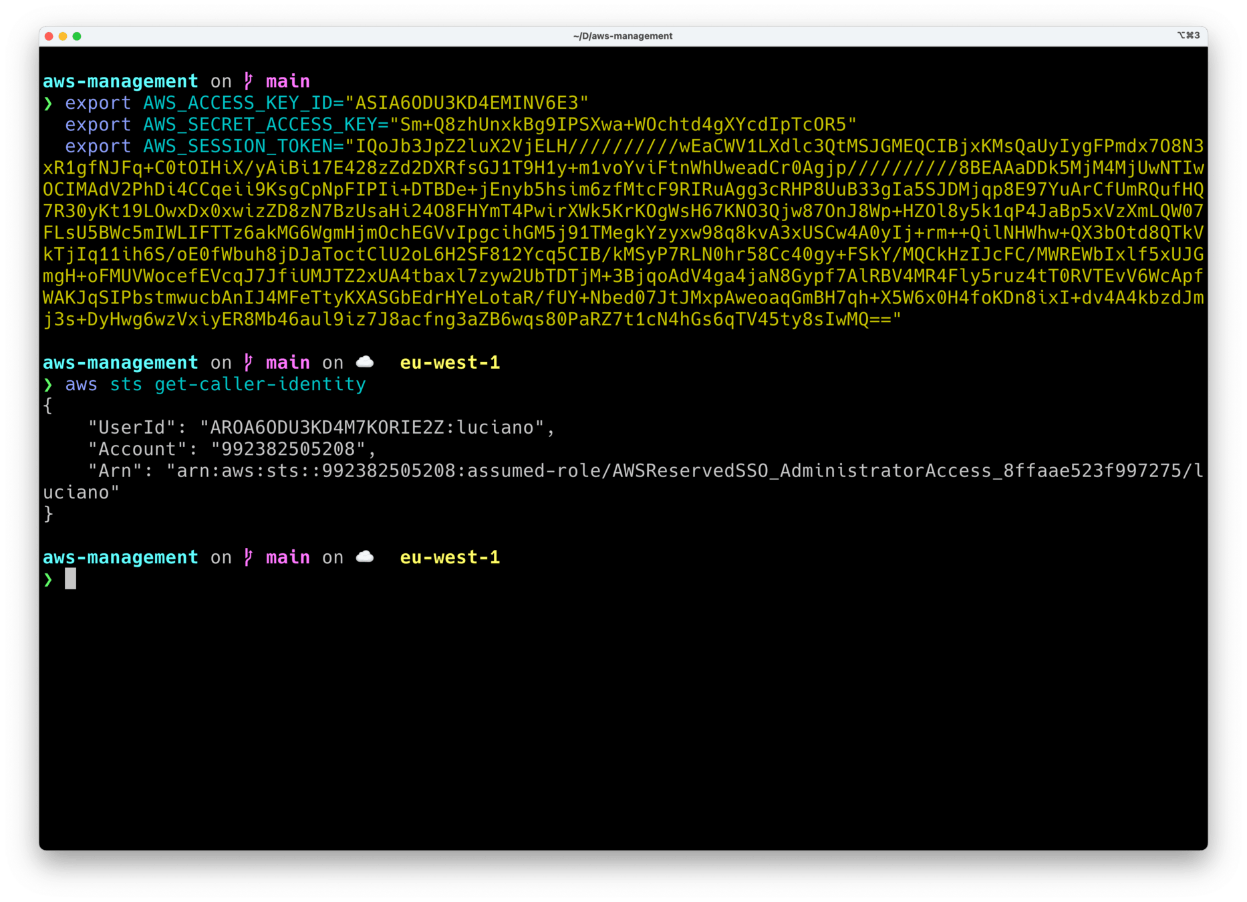Image resolution: width=1247 pixels, height=902 pixels.
Task: Click the 'aws sts get-caller-identity' command
Action: [215, 384]
